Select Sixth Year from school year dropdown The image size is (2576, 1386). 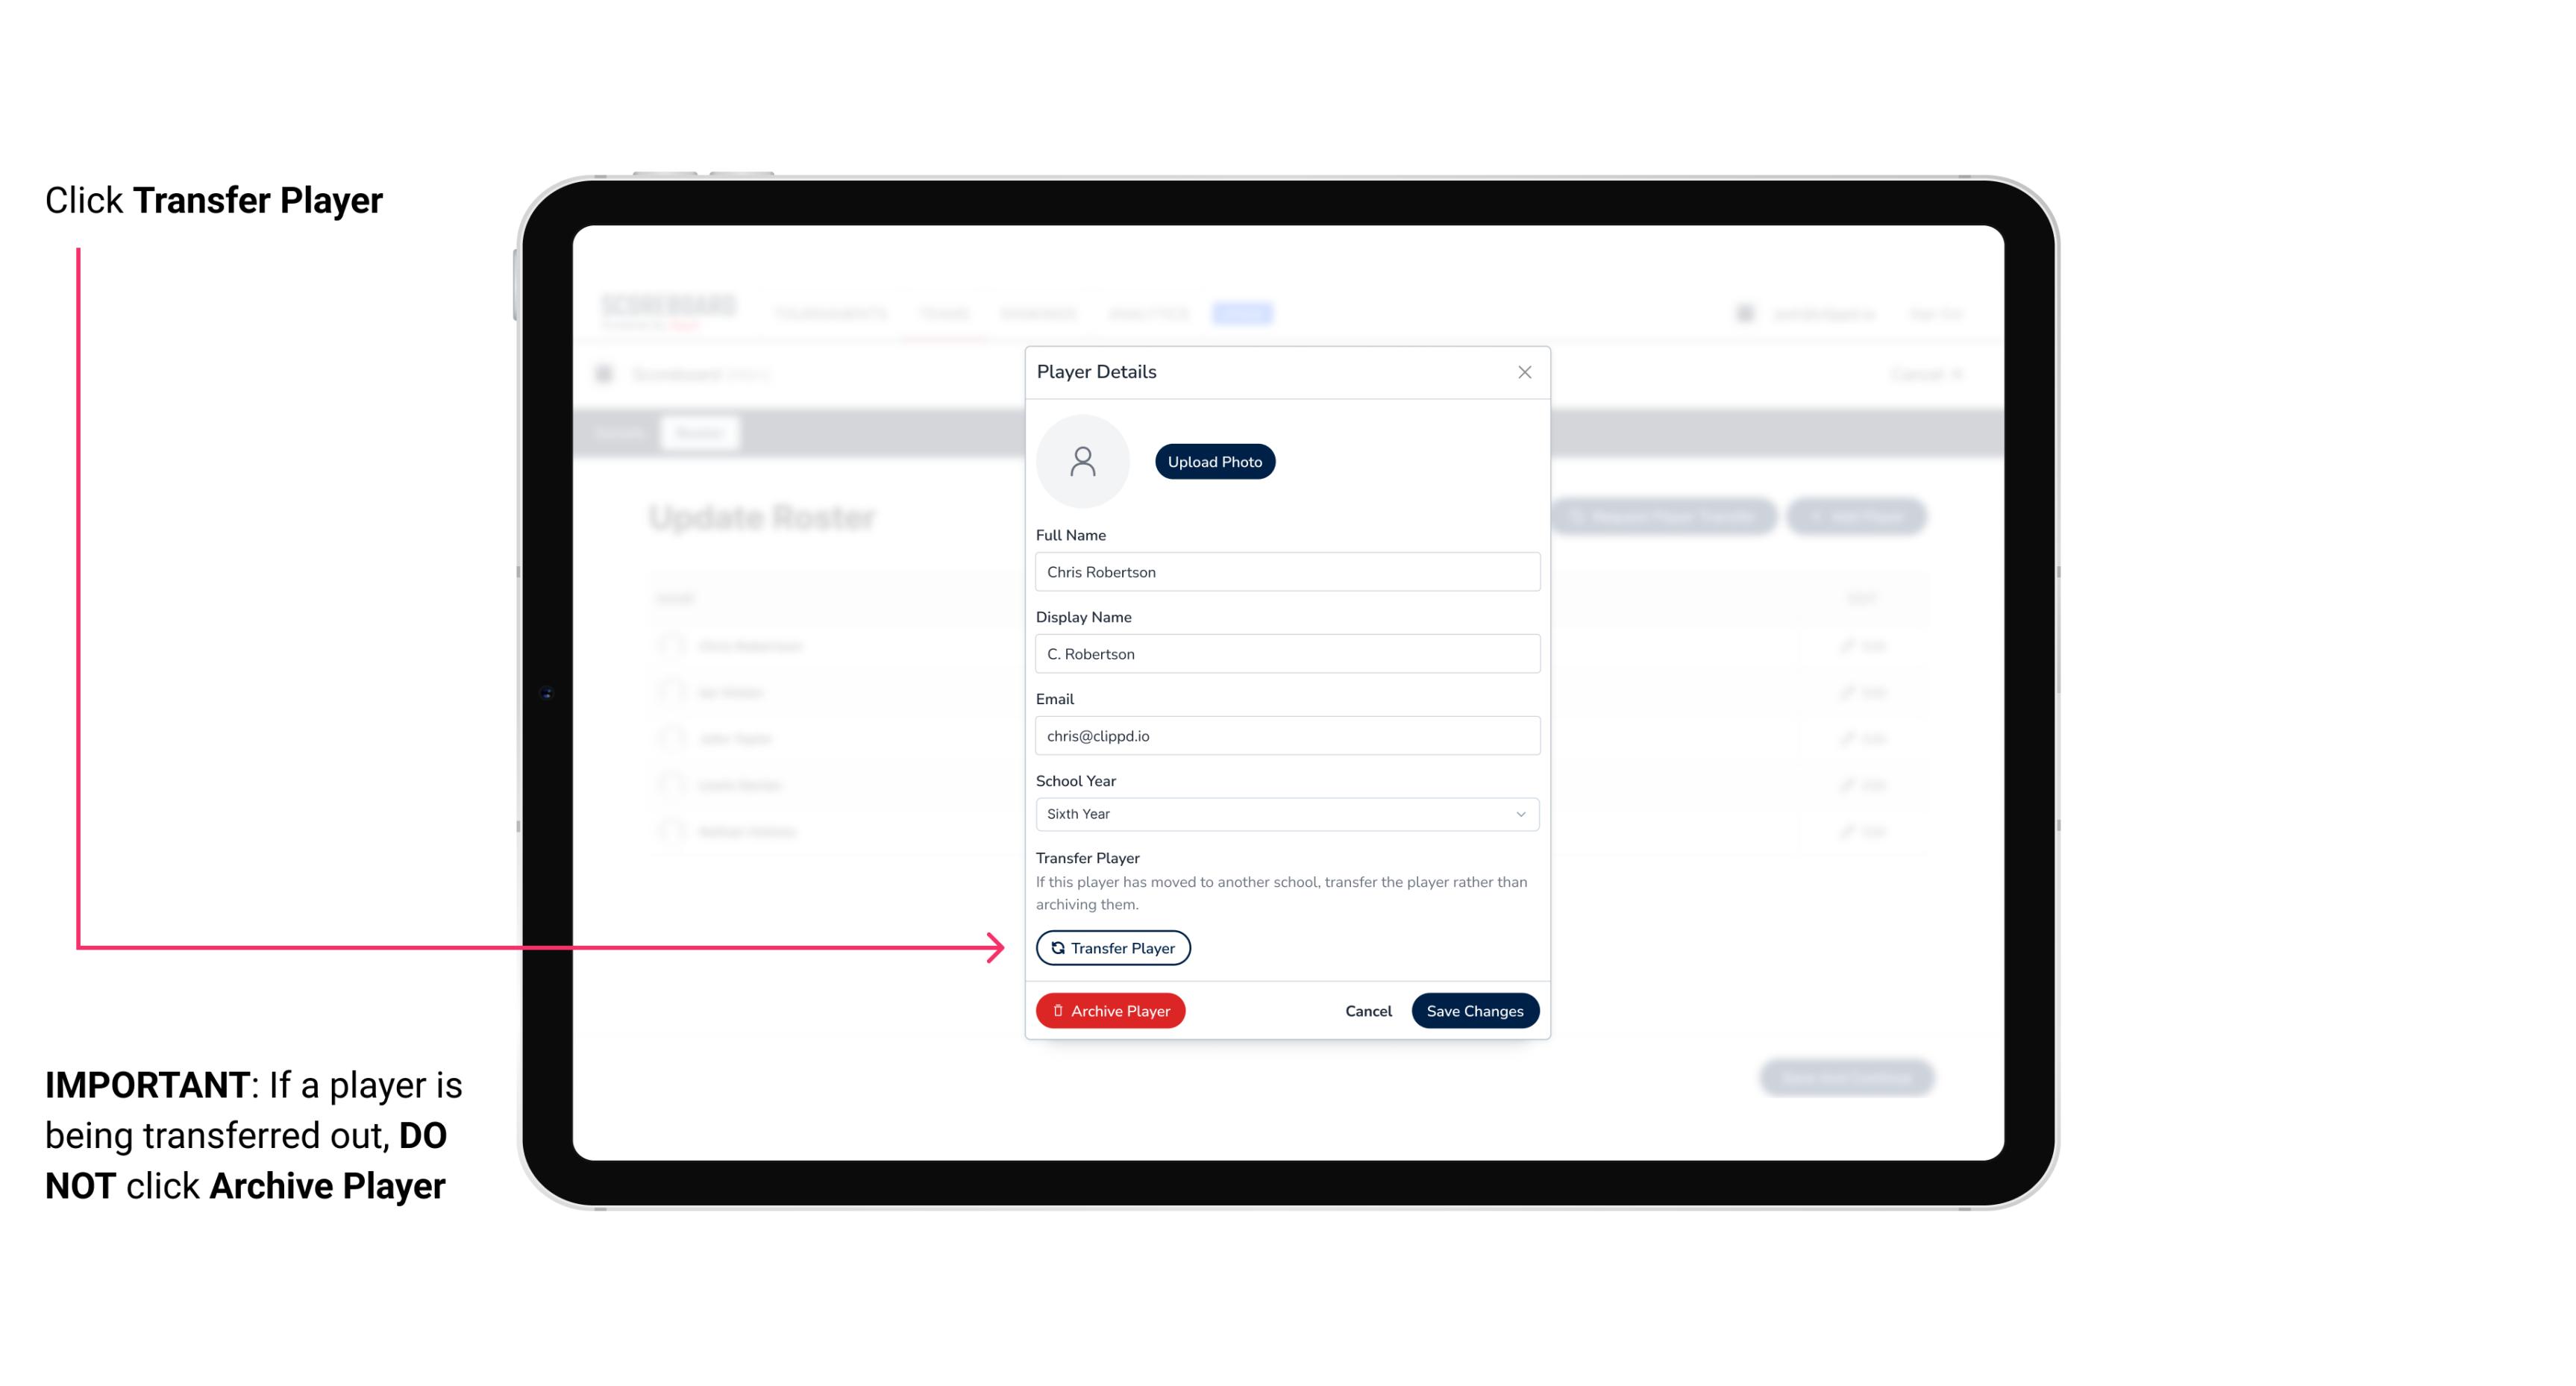click(x=1285, y=812)
